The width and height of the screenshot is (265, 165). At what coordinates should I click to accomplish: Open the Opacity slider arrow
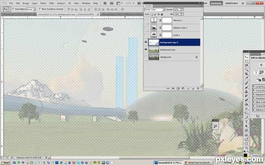[182, 10]
